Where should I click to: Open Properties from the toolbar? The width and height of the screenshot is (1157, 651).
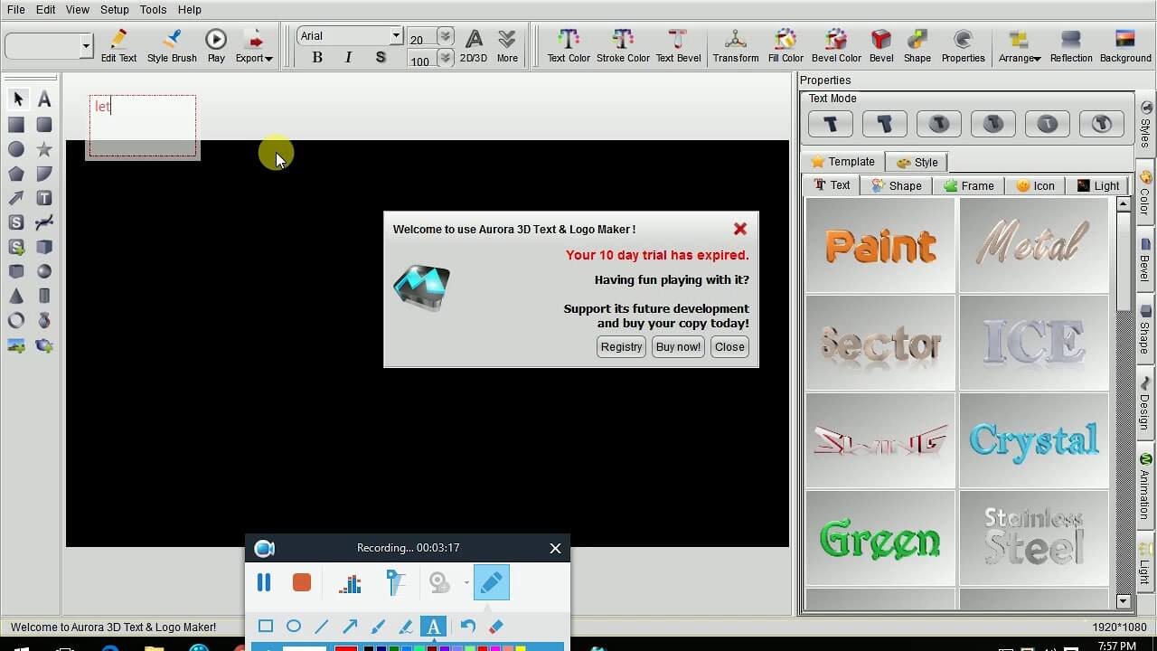pos(963,46)
